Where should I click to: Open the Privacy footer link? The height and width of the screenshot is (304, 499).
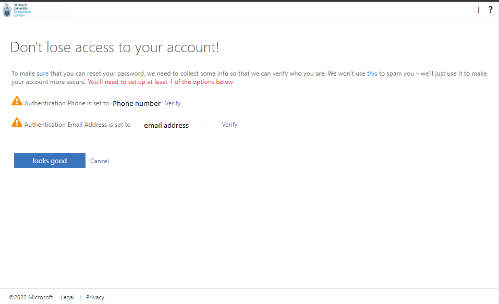click(x=95, y=297)
